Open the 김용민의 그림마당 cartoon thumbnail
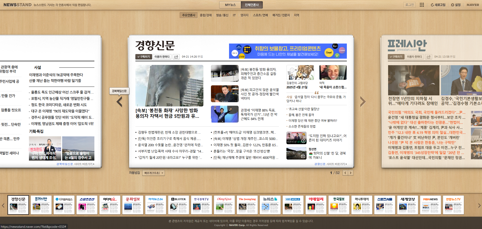This screenshot has height=229, width=482. tap(300, 72)
